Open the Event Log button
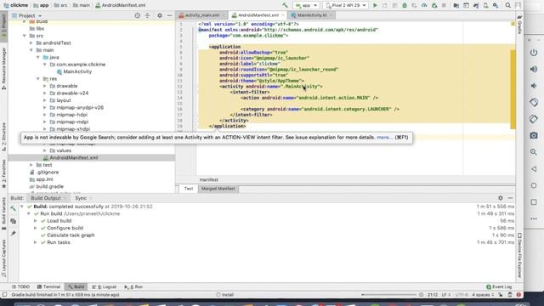This screenshot has width=544, height=306. point(499,287)
